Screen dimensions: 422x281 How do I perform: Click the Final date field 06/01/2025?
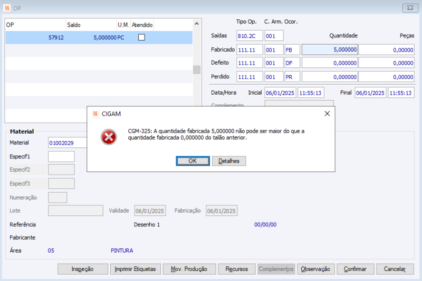point(371,93)
